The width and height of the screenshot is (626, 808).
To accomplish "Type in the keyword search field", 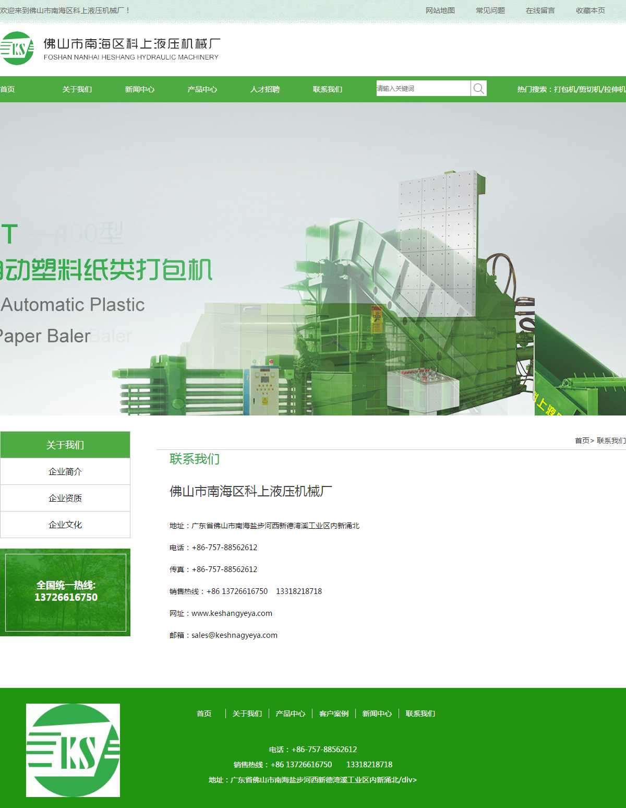I will 423,89.
